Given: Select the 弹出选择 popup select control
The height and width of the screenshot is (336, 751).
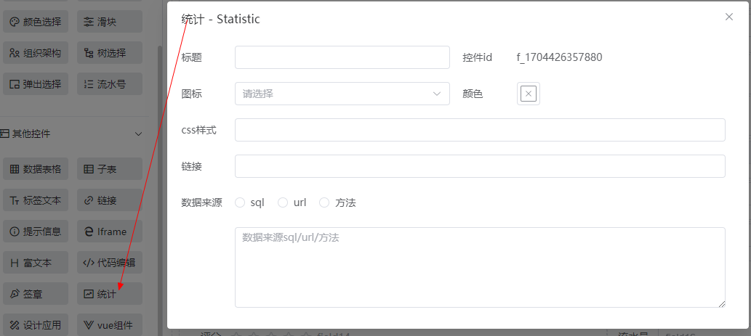Looking at the screenshot, I should coord(36,84).
